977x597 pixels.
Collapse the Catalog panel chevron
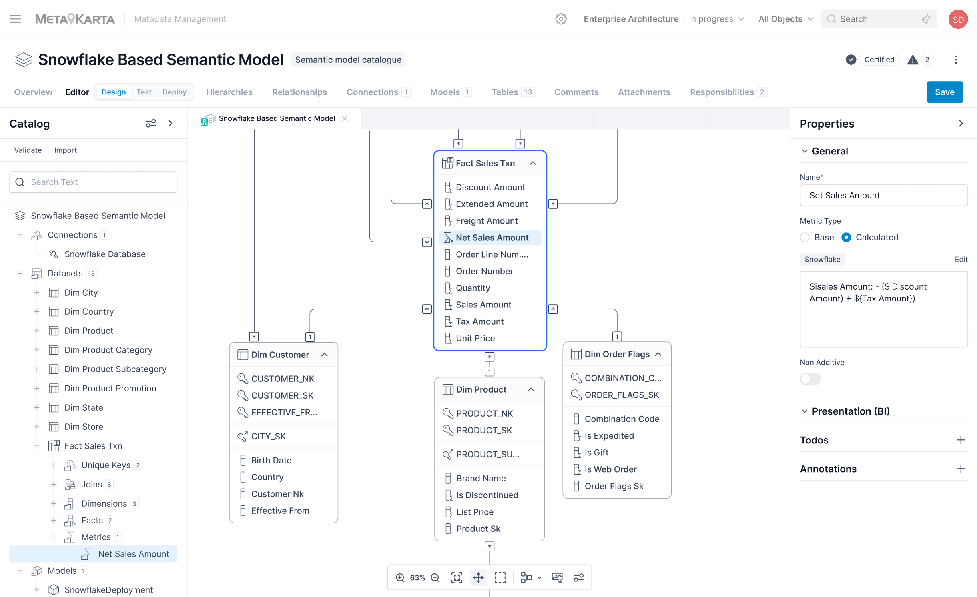pos(170,123)
